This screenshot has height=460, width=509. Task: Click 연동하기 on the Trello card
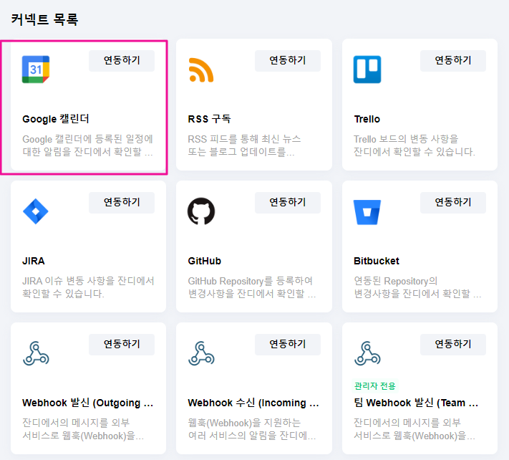pos(453,60)
